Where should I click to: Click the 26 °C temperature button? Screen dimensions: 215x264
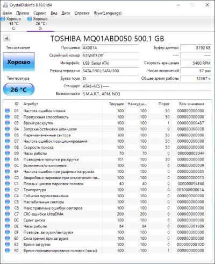point(19,89)
